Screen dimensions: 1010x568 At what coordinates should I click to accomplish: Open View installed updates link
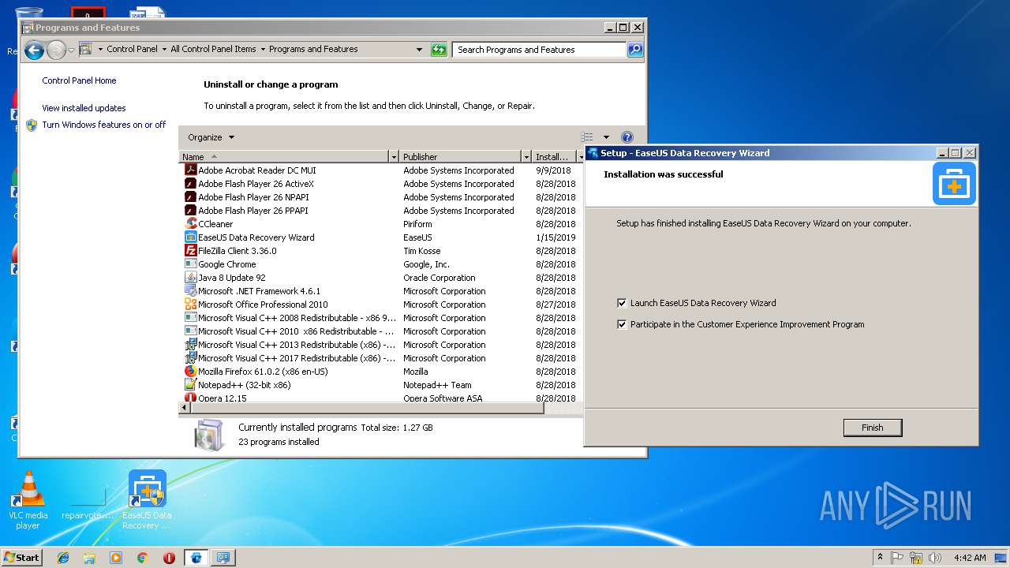[84, 108]
